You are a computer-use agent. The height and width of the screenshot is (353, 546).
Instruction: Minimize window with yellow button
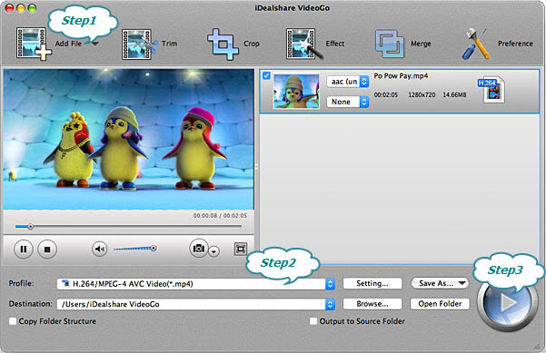21,8
